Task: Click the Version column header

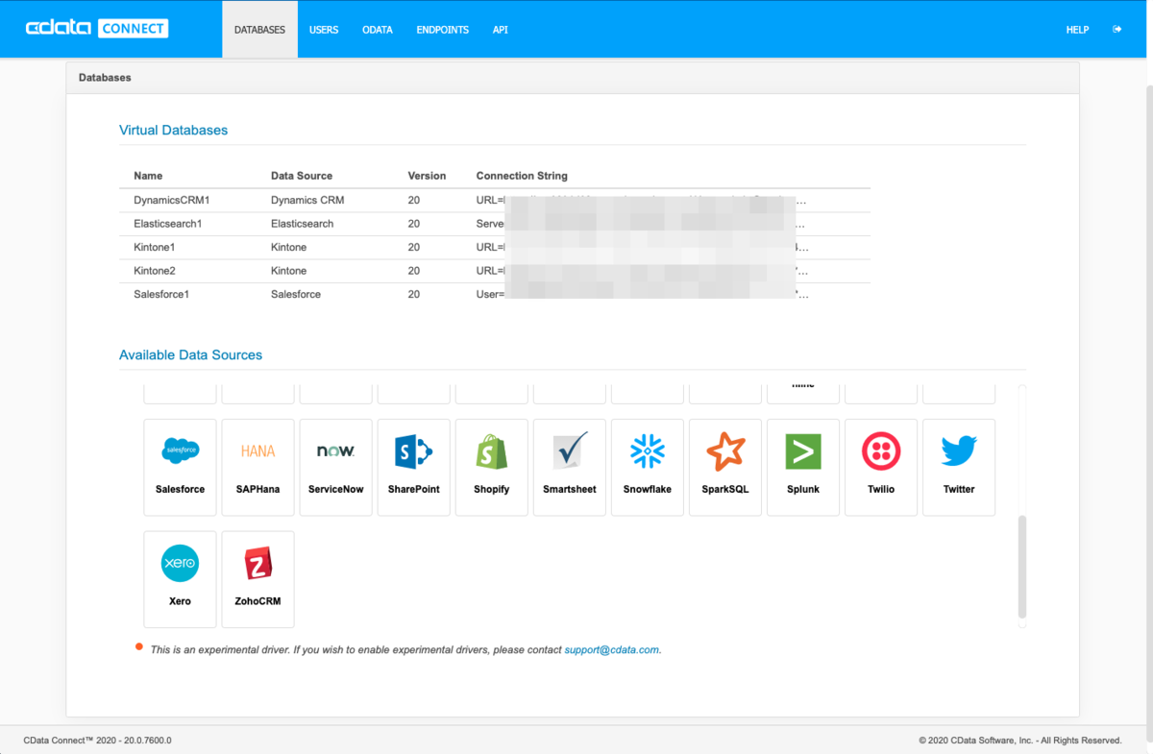Action: click(428, 176)
